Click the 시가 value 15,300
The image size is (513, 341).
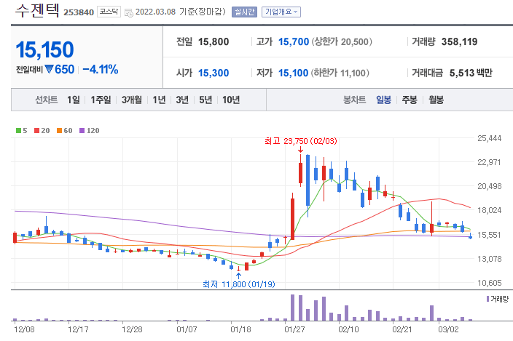214,73
